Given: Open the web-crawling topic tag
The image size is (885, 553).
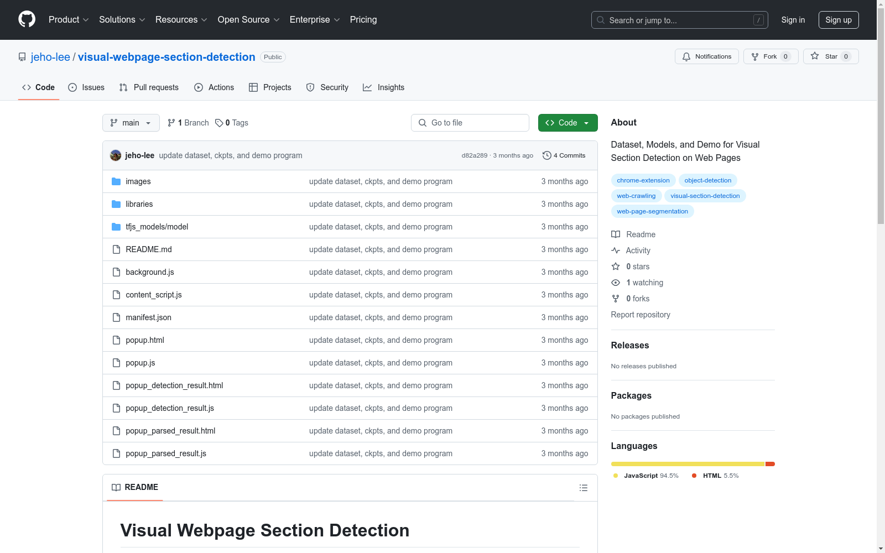Looking at the screenshot, I should (636, 196).
